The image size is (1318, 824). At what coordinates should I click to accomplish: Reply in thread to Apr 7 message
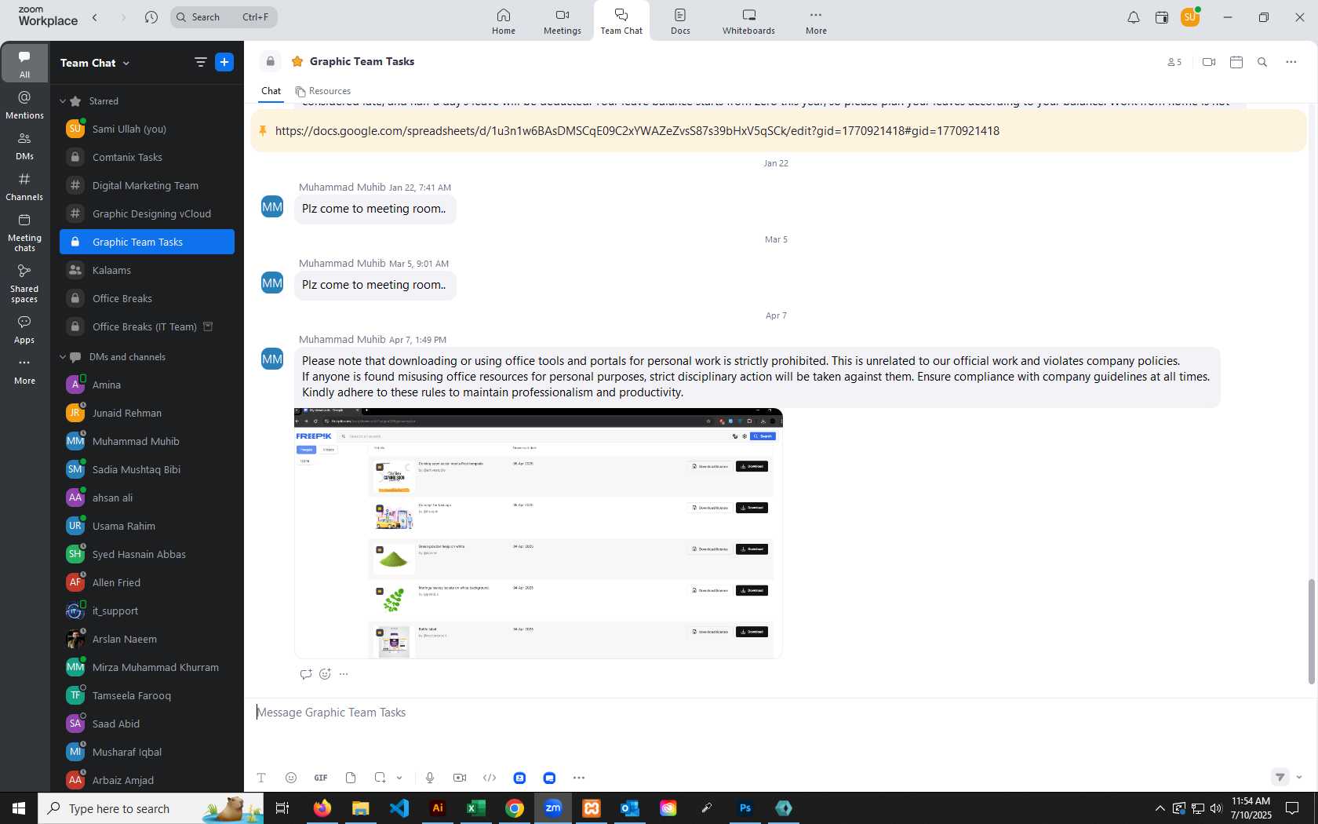tap(306, 673)
